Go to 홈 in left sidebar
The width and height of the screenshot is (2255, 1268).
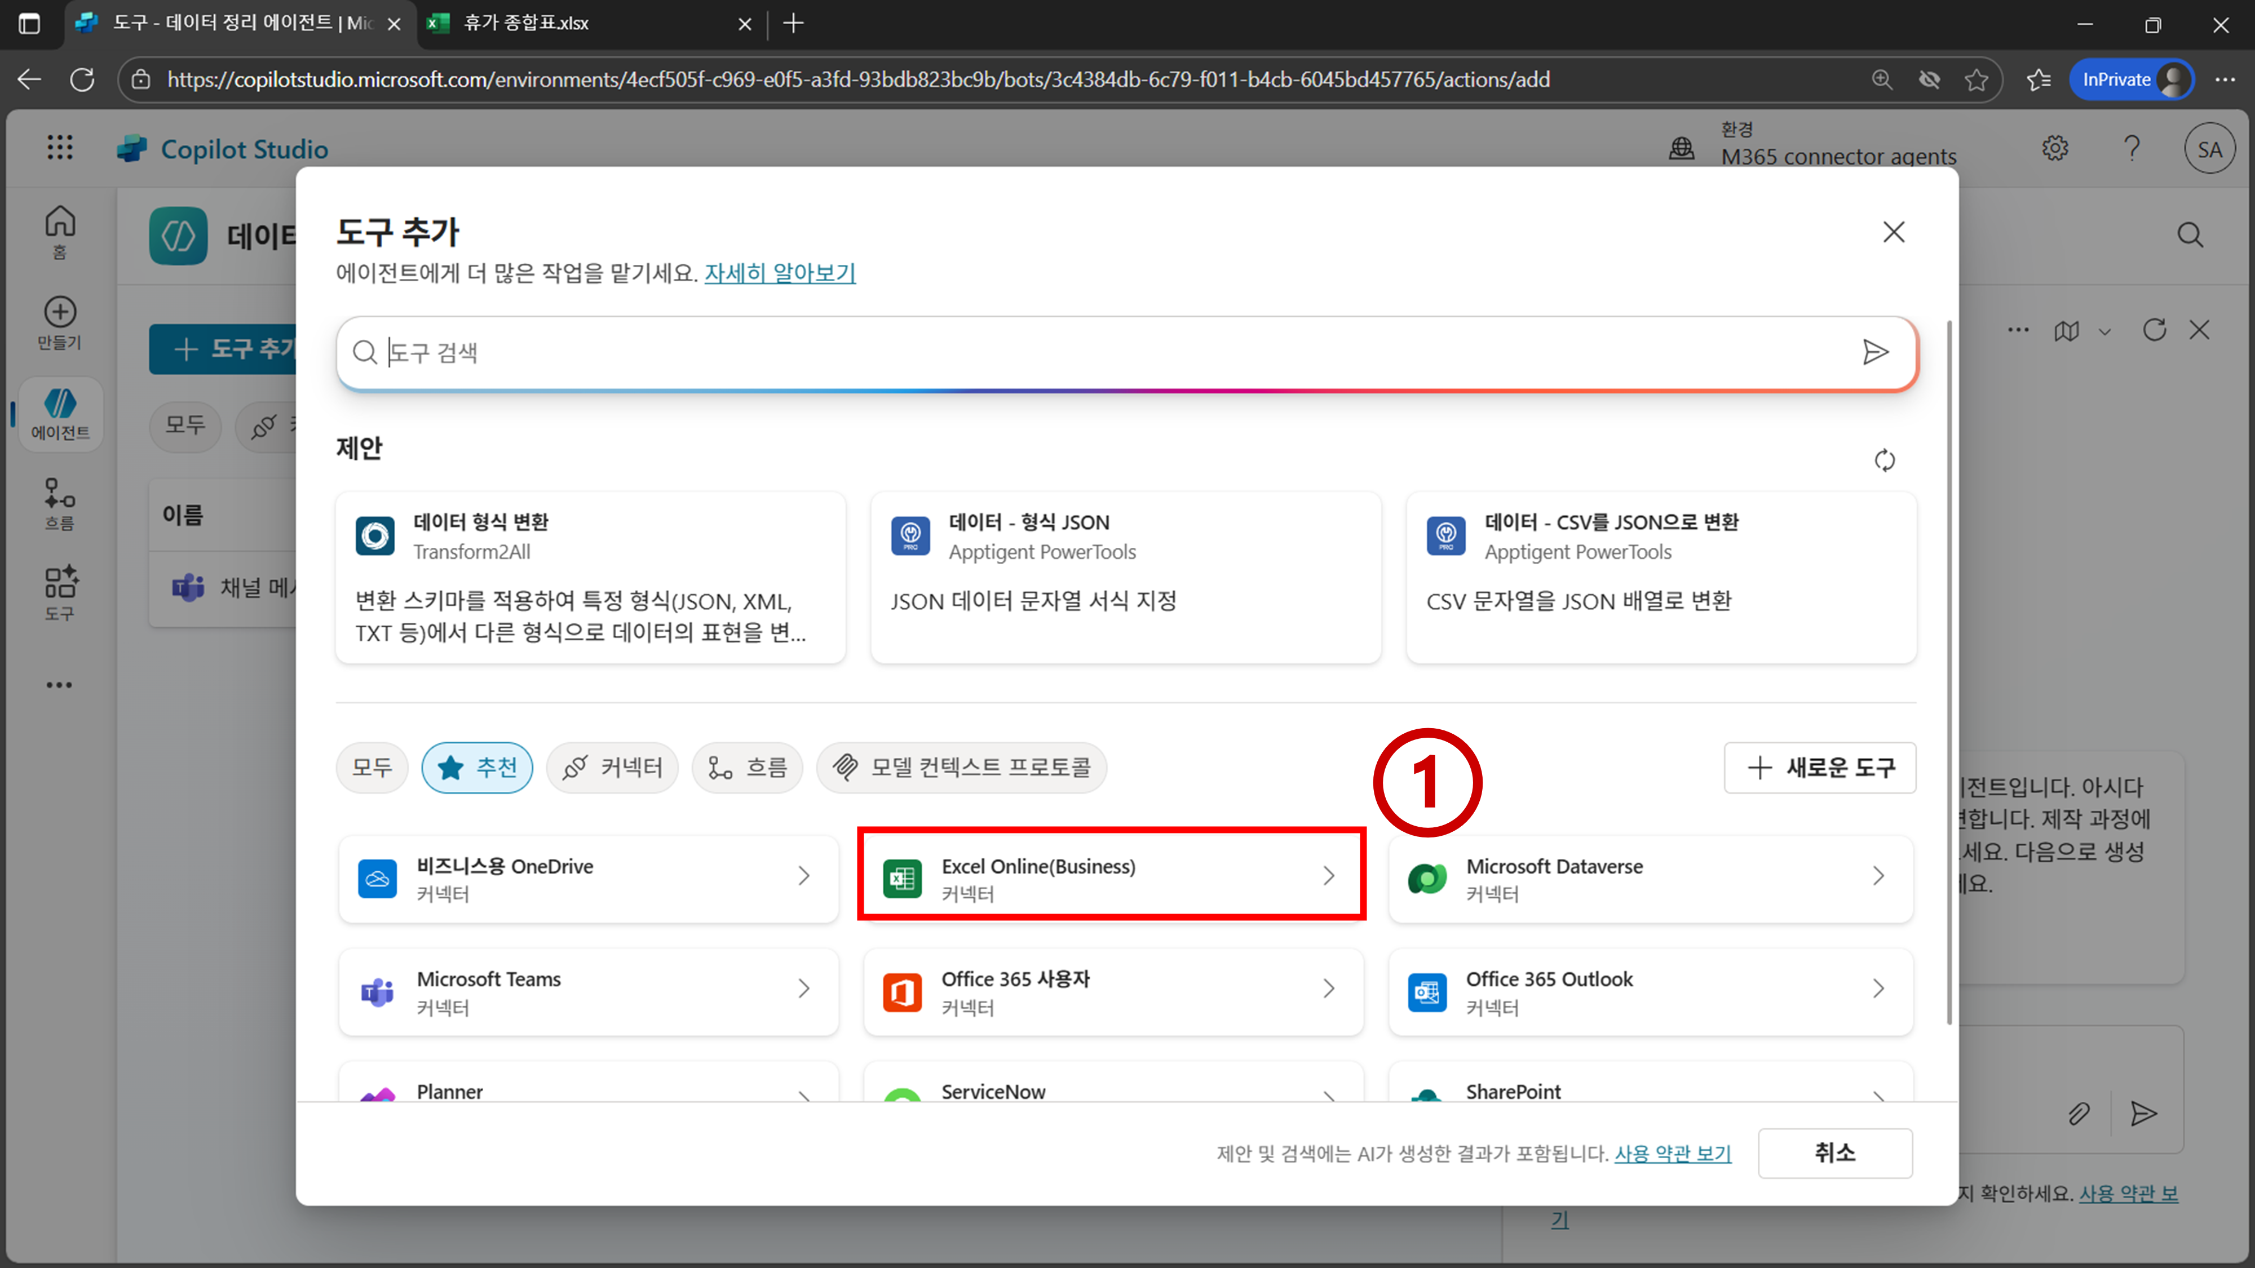pos(60,231)
